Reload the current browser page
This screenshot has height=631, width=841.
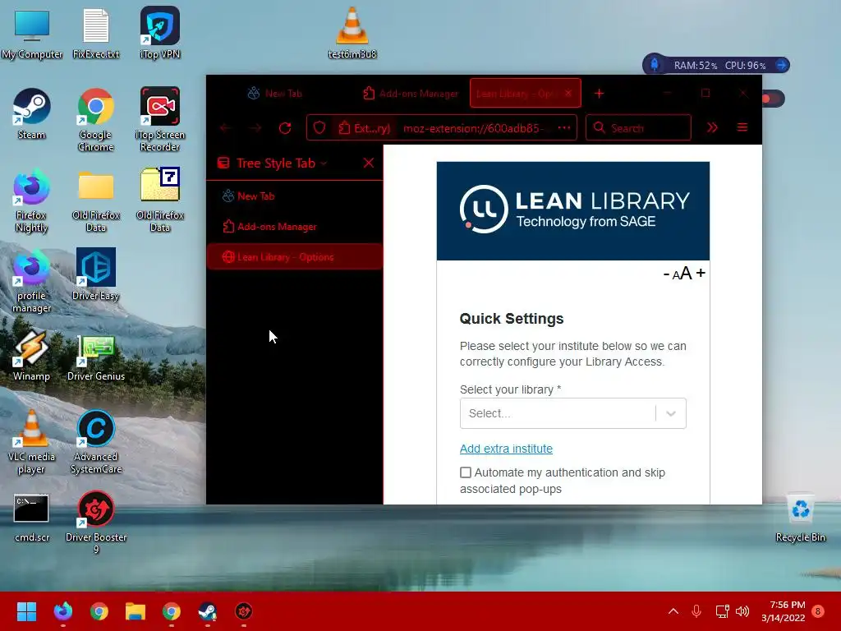point(285,127)
